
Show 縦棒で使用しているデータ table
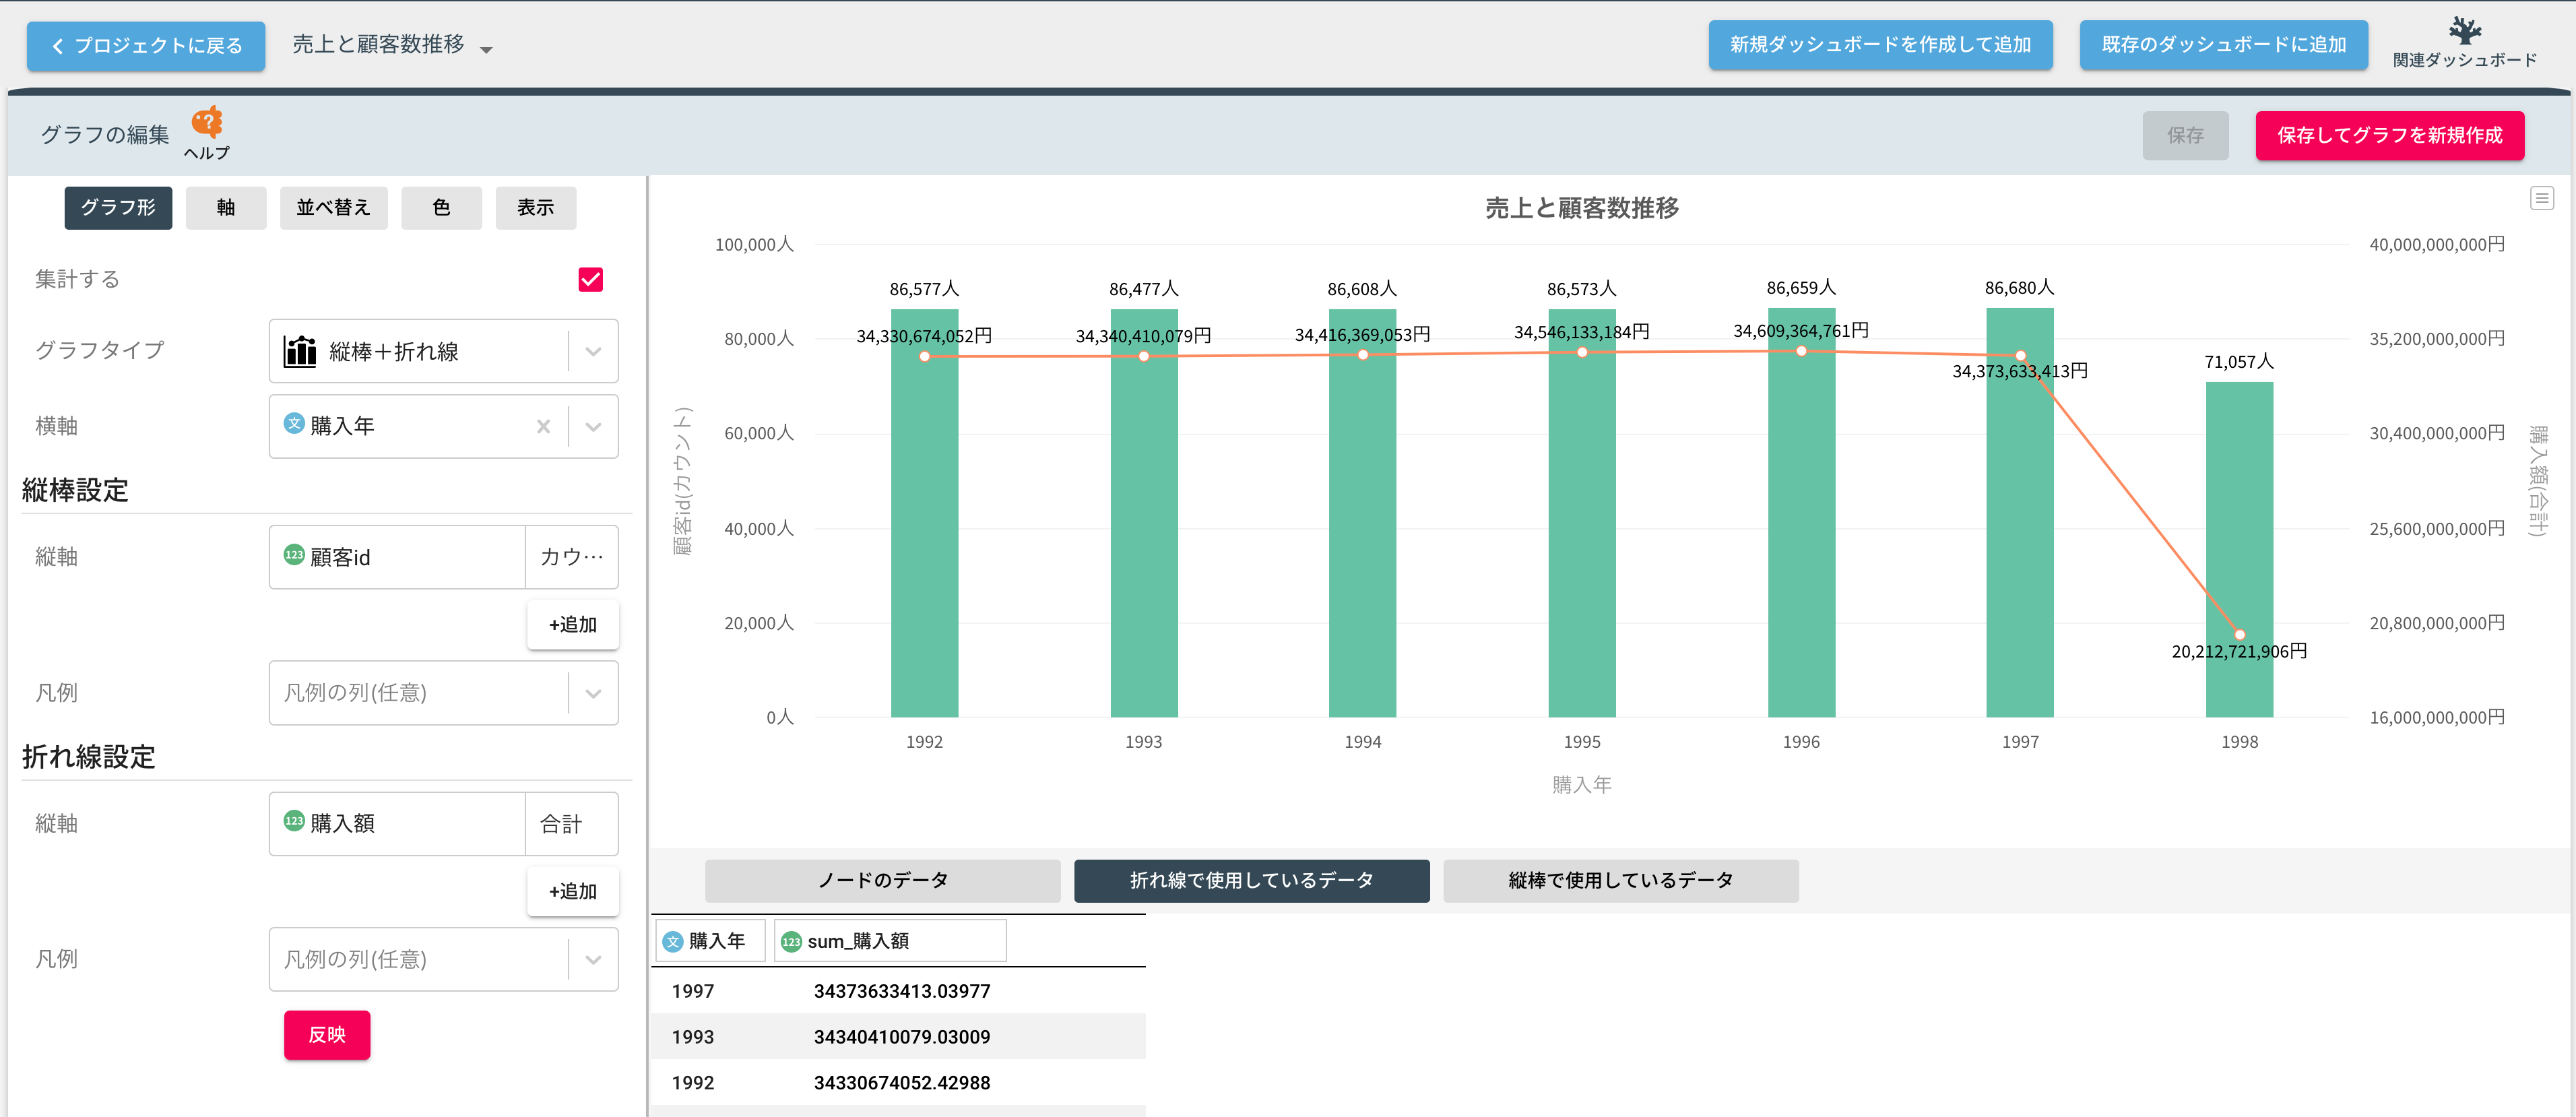[1620, 880]
